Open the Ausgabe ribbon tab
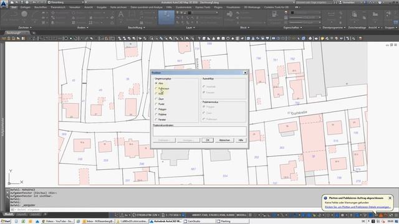The image size is (399, 224). (102, 7)
